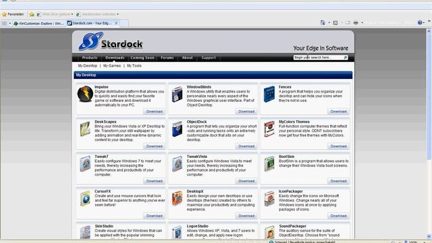Screen dimensions: 432x243
Task: Download WindowBlinds
Action: tap(246, 111)
